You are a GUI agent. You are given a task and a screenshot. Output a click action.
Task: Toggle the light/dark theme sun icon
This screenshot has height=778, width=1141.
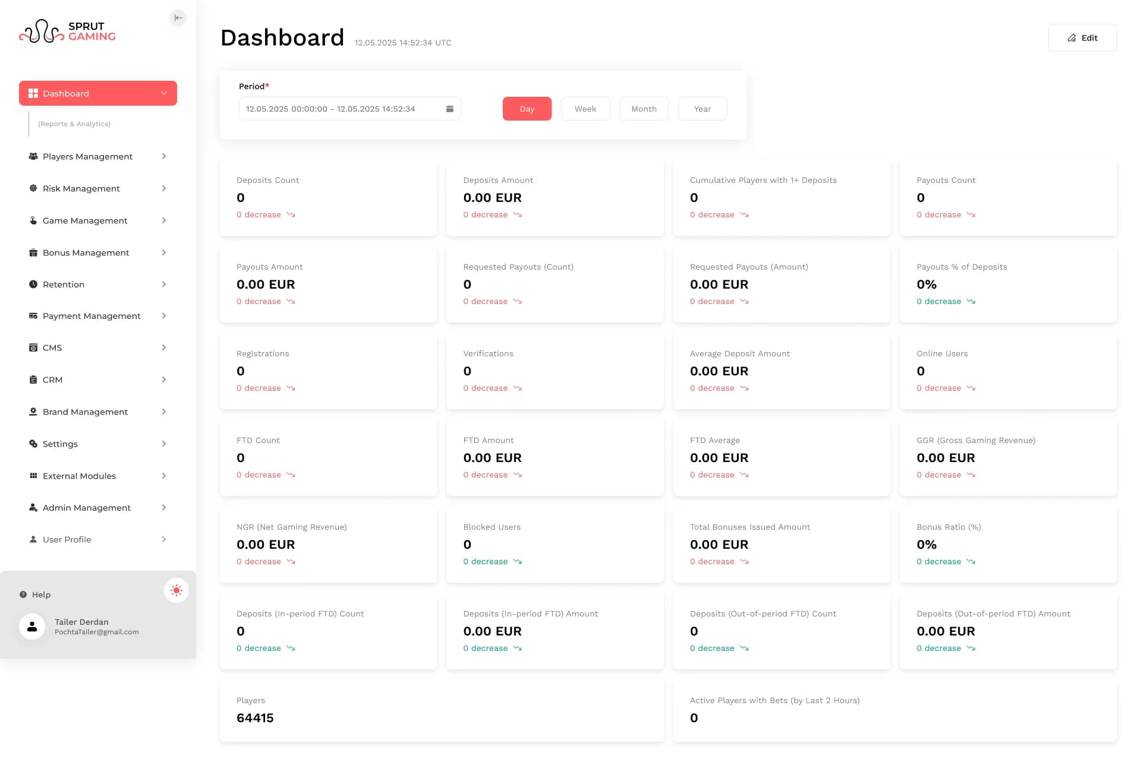point(176,590)
